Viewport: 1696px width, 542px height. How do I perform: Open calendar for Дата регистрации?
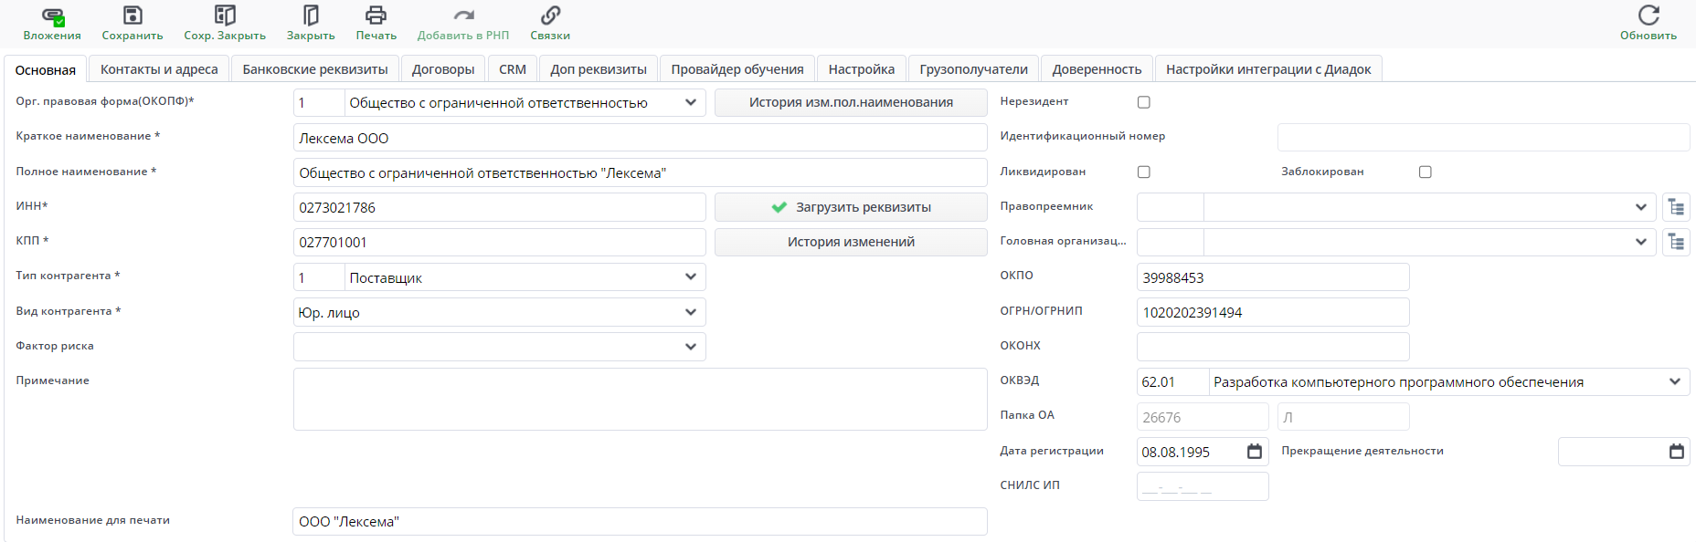[x=1254, y=452]
